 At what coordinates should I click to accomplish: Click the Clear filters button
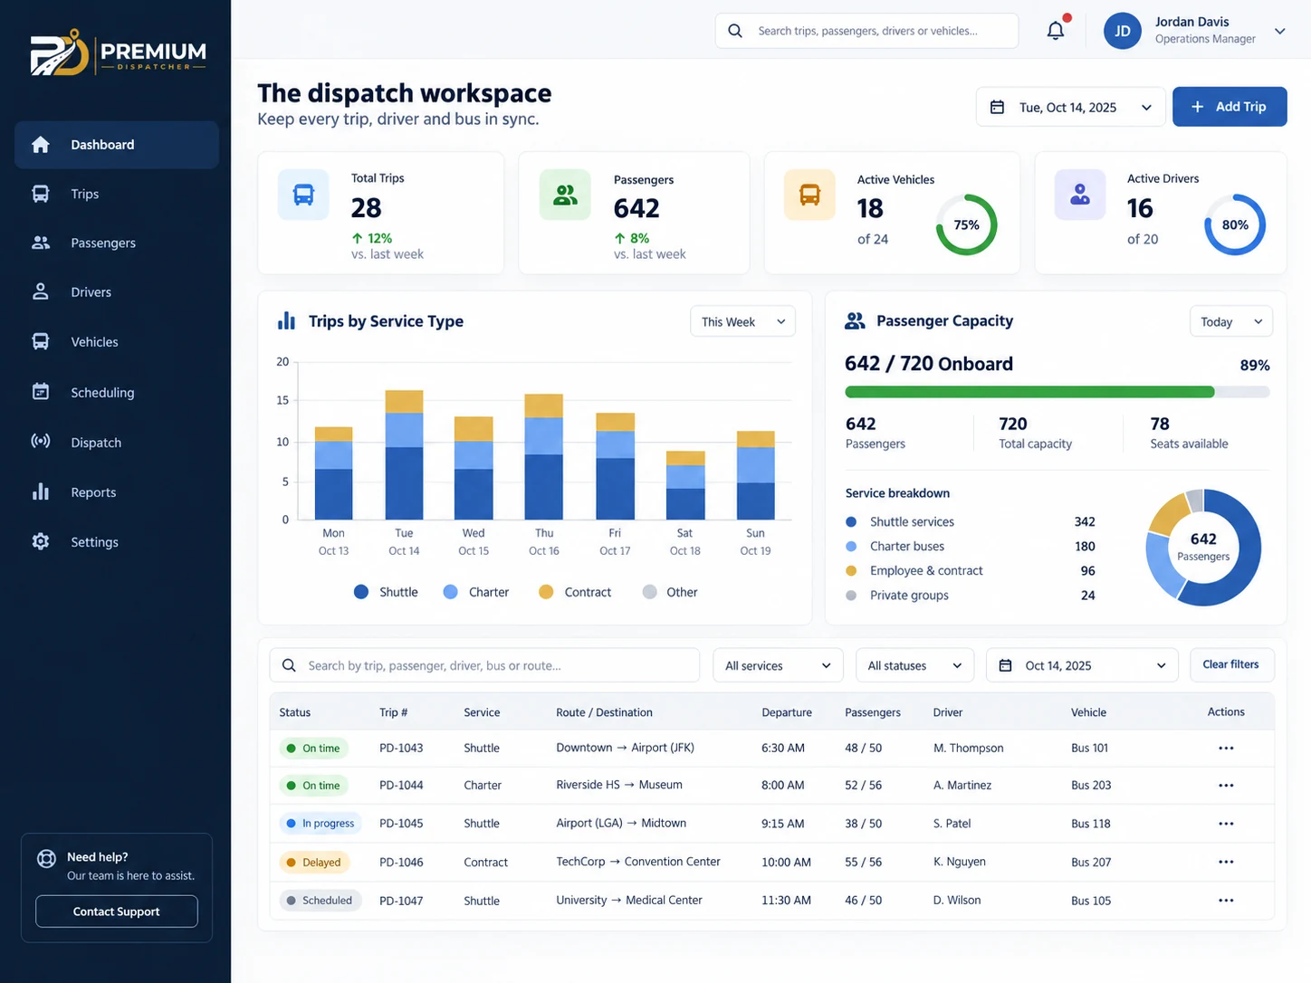pos(1231,664)
